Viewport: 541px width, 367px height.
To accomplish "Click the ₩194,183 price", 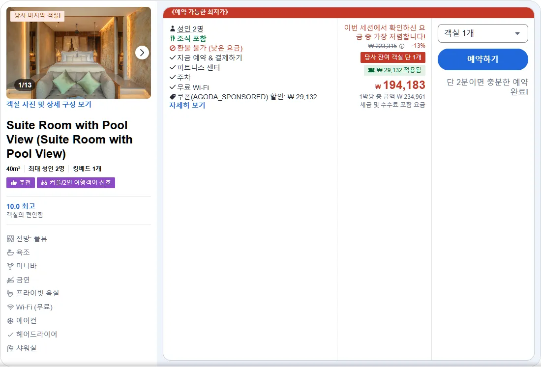I will pyautogui.click(x=400, y=85).
